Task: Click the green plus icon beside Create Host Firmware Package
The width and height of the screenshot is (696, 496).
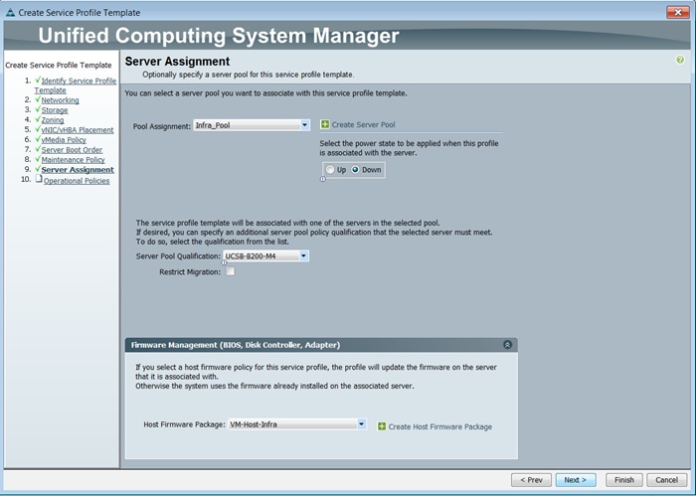Action: click(x=381, y=426)
